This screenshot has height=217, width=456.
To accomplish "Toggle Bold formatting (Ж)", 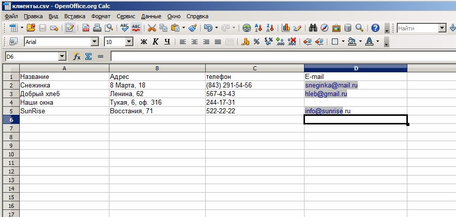I will 144,42.
